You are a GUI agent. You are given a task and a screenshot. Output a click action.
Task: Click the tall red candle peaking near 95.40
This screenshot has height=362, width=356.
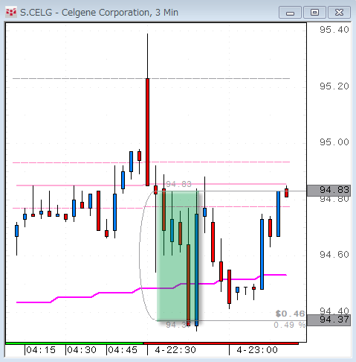[x=147, y=132]
